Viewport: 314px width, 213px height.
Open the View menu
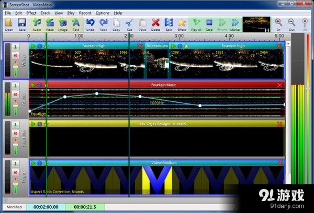tap(59, 13)
